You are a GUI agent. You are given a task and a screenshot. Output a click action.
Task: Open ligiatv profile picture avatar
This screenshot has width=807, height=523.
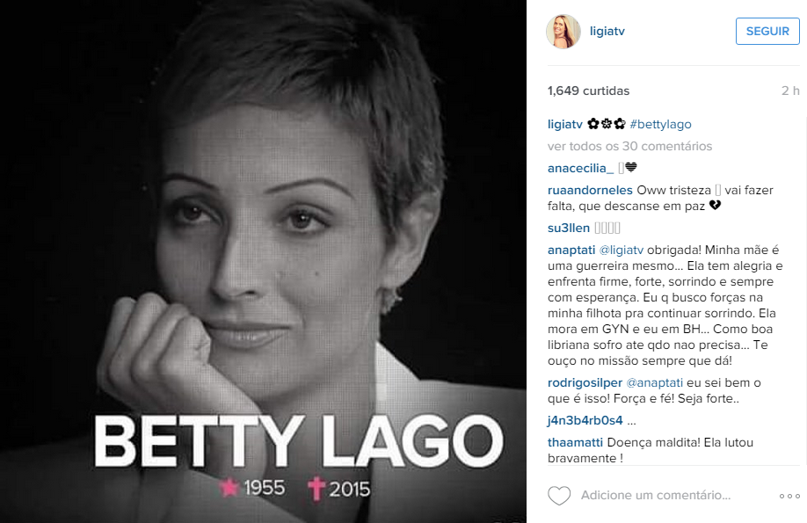(x=563, y=32)
